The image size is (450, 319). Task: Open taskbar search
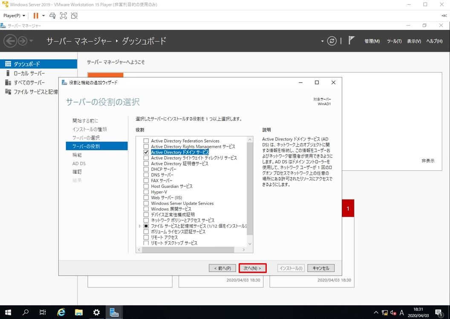26,312
